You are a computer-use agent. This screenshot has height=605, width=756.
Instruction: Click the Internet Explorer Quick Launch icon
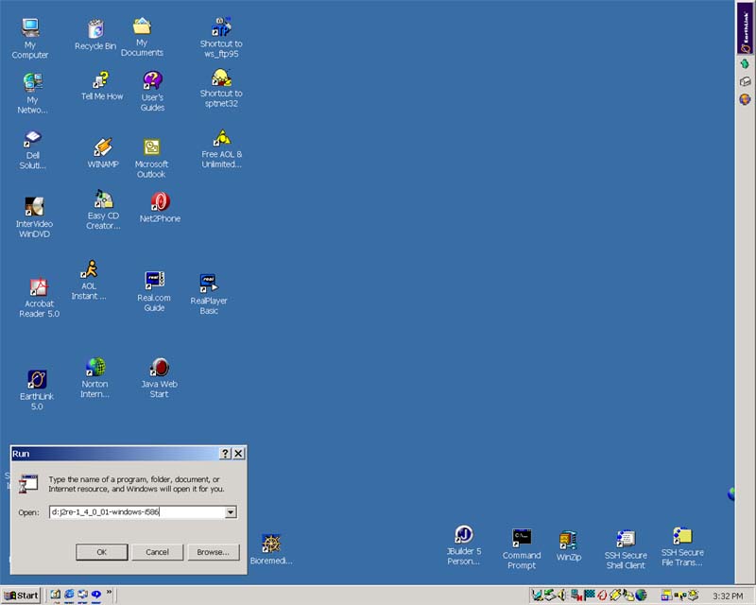pyautogui.click(x=69, y=595)
